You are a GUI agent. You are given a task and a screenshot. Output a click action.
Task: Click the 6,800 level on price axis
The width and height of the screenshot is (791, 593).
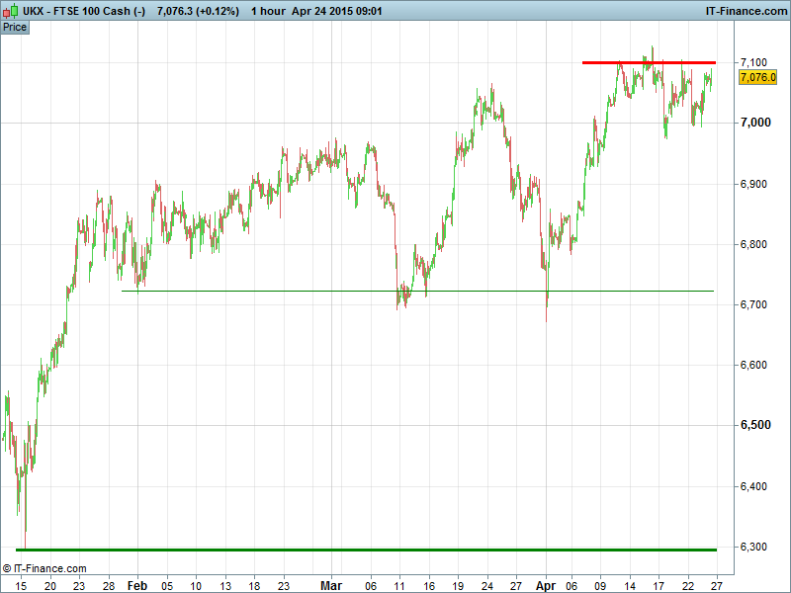coord(756,244)
